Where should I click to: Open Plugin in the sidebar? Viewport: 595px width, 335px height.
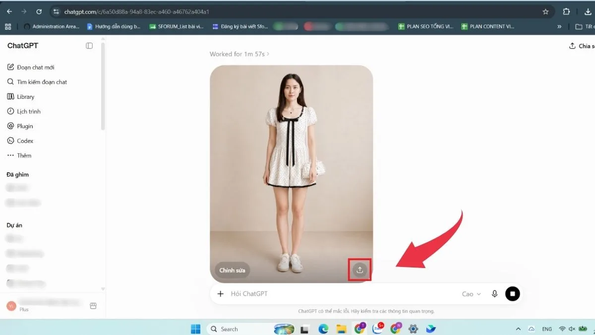[20, 126]
